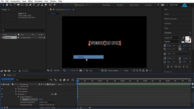
Task: Select the Horizontal Type tool
Action: click(34, 5)
